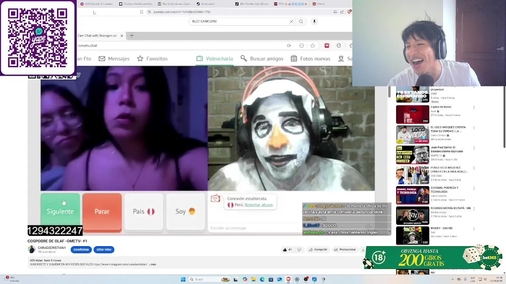Open options menu for RICARDO MORÁN ES PAPÁ

click(x=474, y=208)
